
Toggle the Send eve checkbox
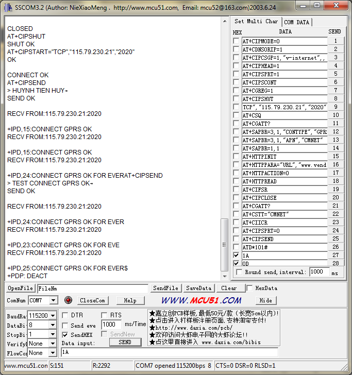[65, 326]
